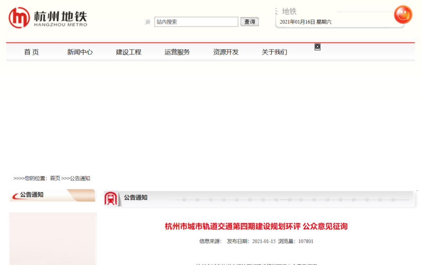Open the 运营服务 menu item
This screenshot has width=422, height=265.
177,52
